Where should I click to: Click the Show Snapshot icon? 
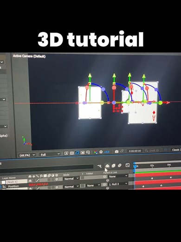coord(122,151)
